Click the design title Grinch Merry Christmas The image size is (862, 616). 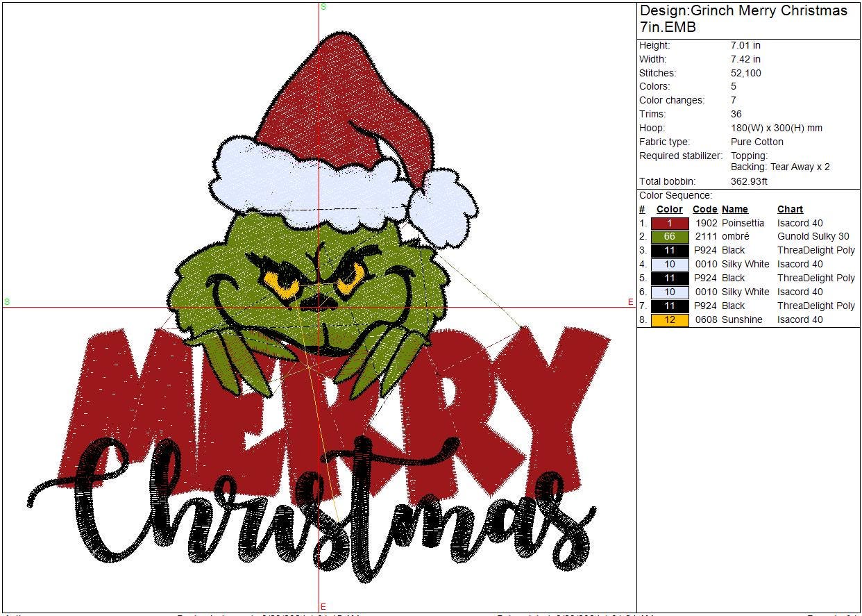click(743, 11)
